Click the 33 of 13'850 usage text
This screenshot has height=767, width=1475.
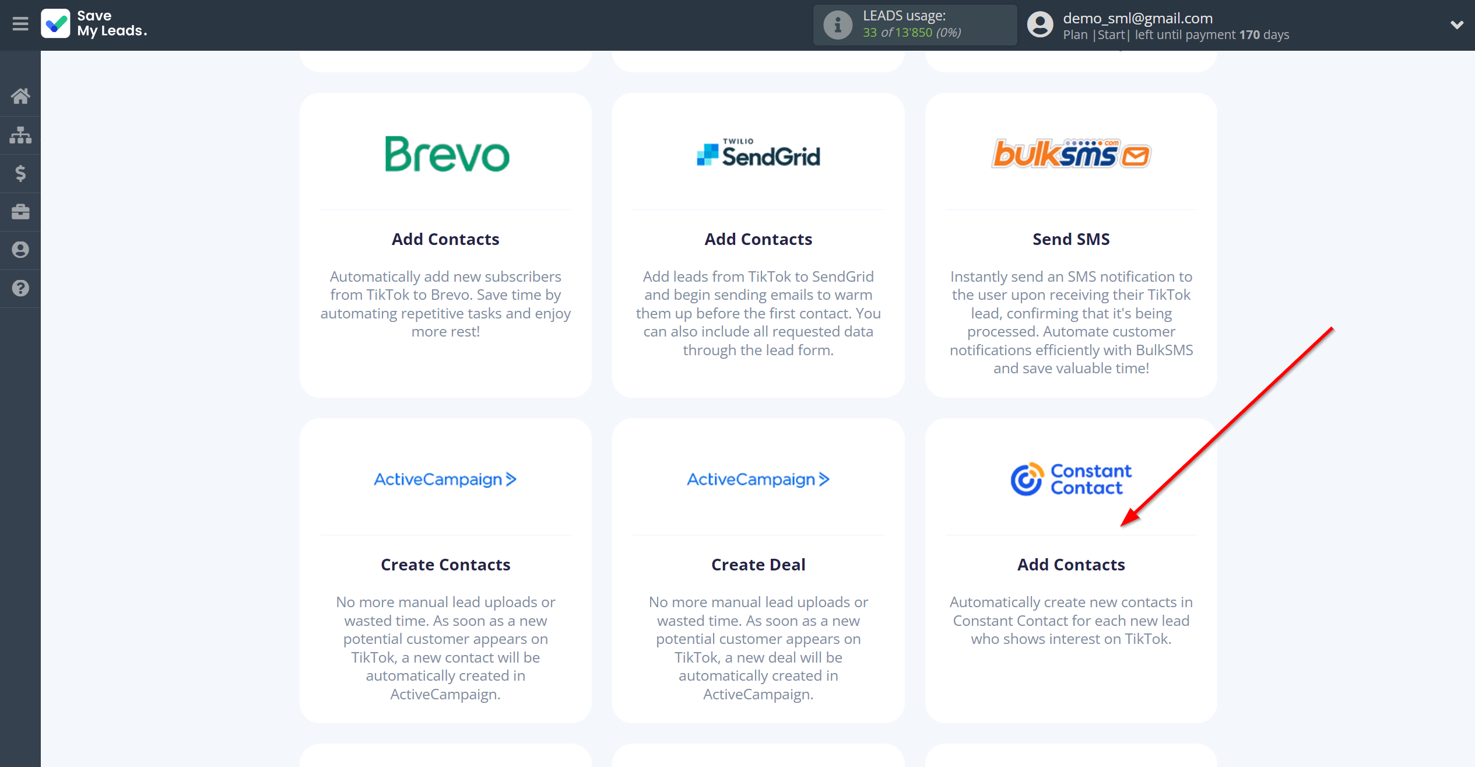(x=912, y=33)
